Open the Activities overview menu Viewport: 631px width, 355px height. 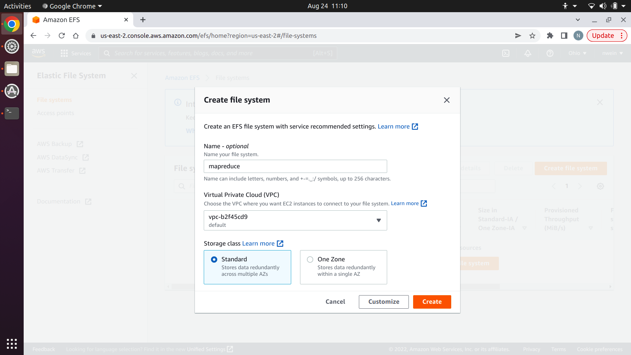click(x=17, y=6)
